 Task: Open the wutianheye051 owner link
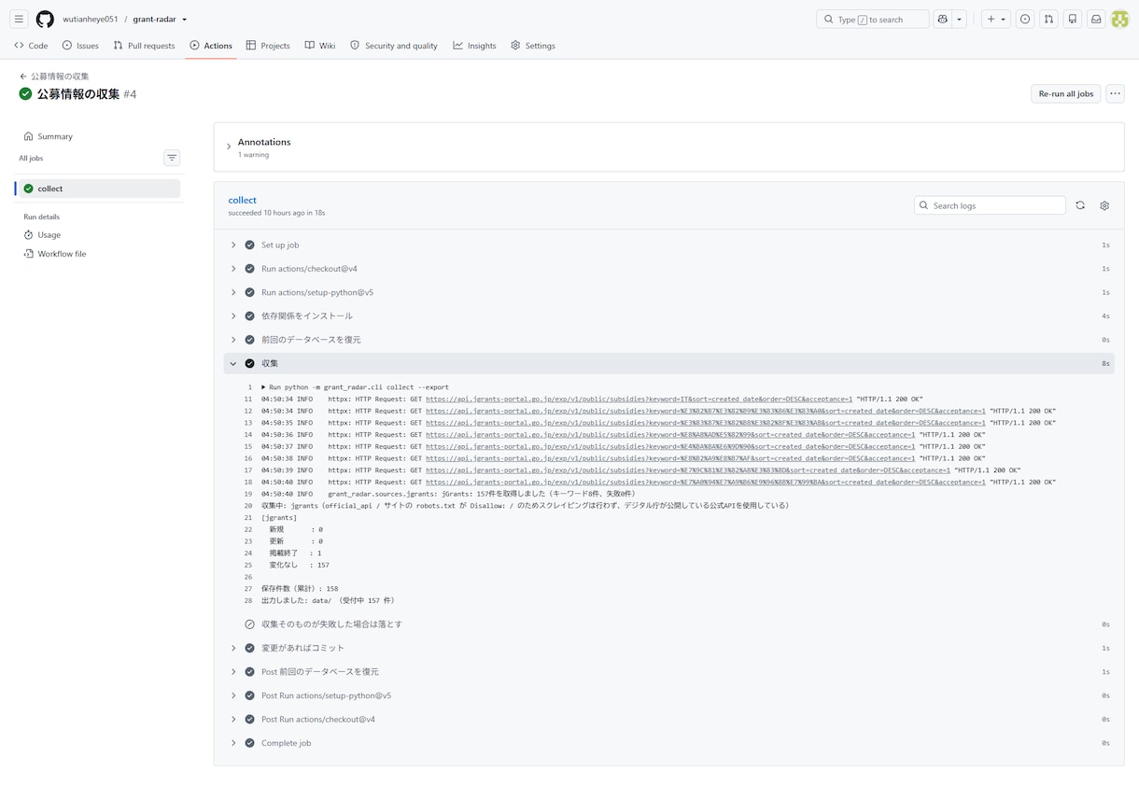click(91, 19)
